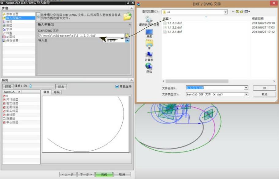Click the large open-folder import icon
The image size is (279, 179).
coord(128,16)
